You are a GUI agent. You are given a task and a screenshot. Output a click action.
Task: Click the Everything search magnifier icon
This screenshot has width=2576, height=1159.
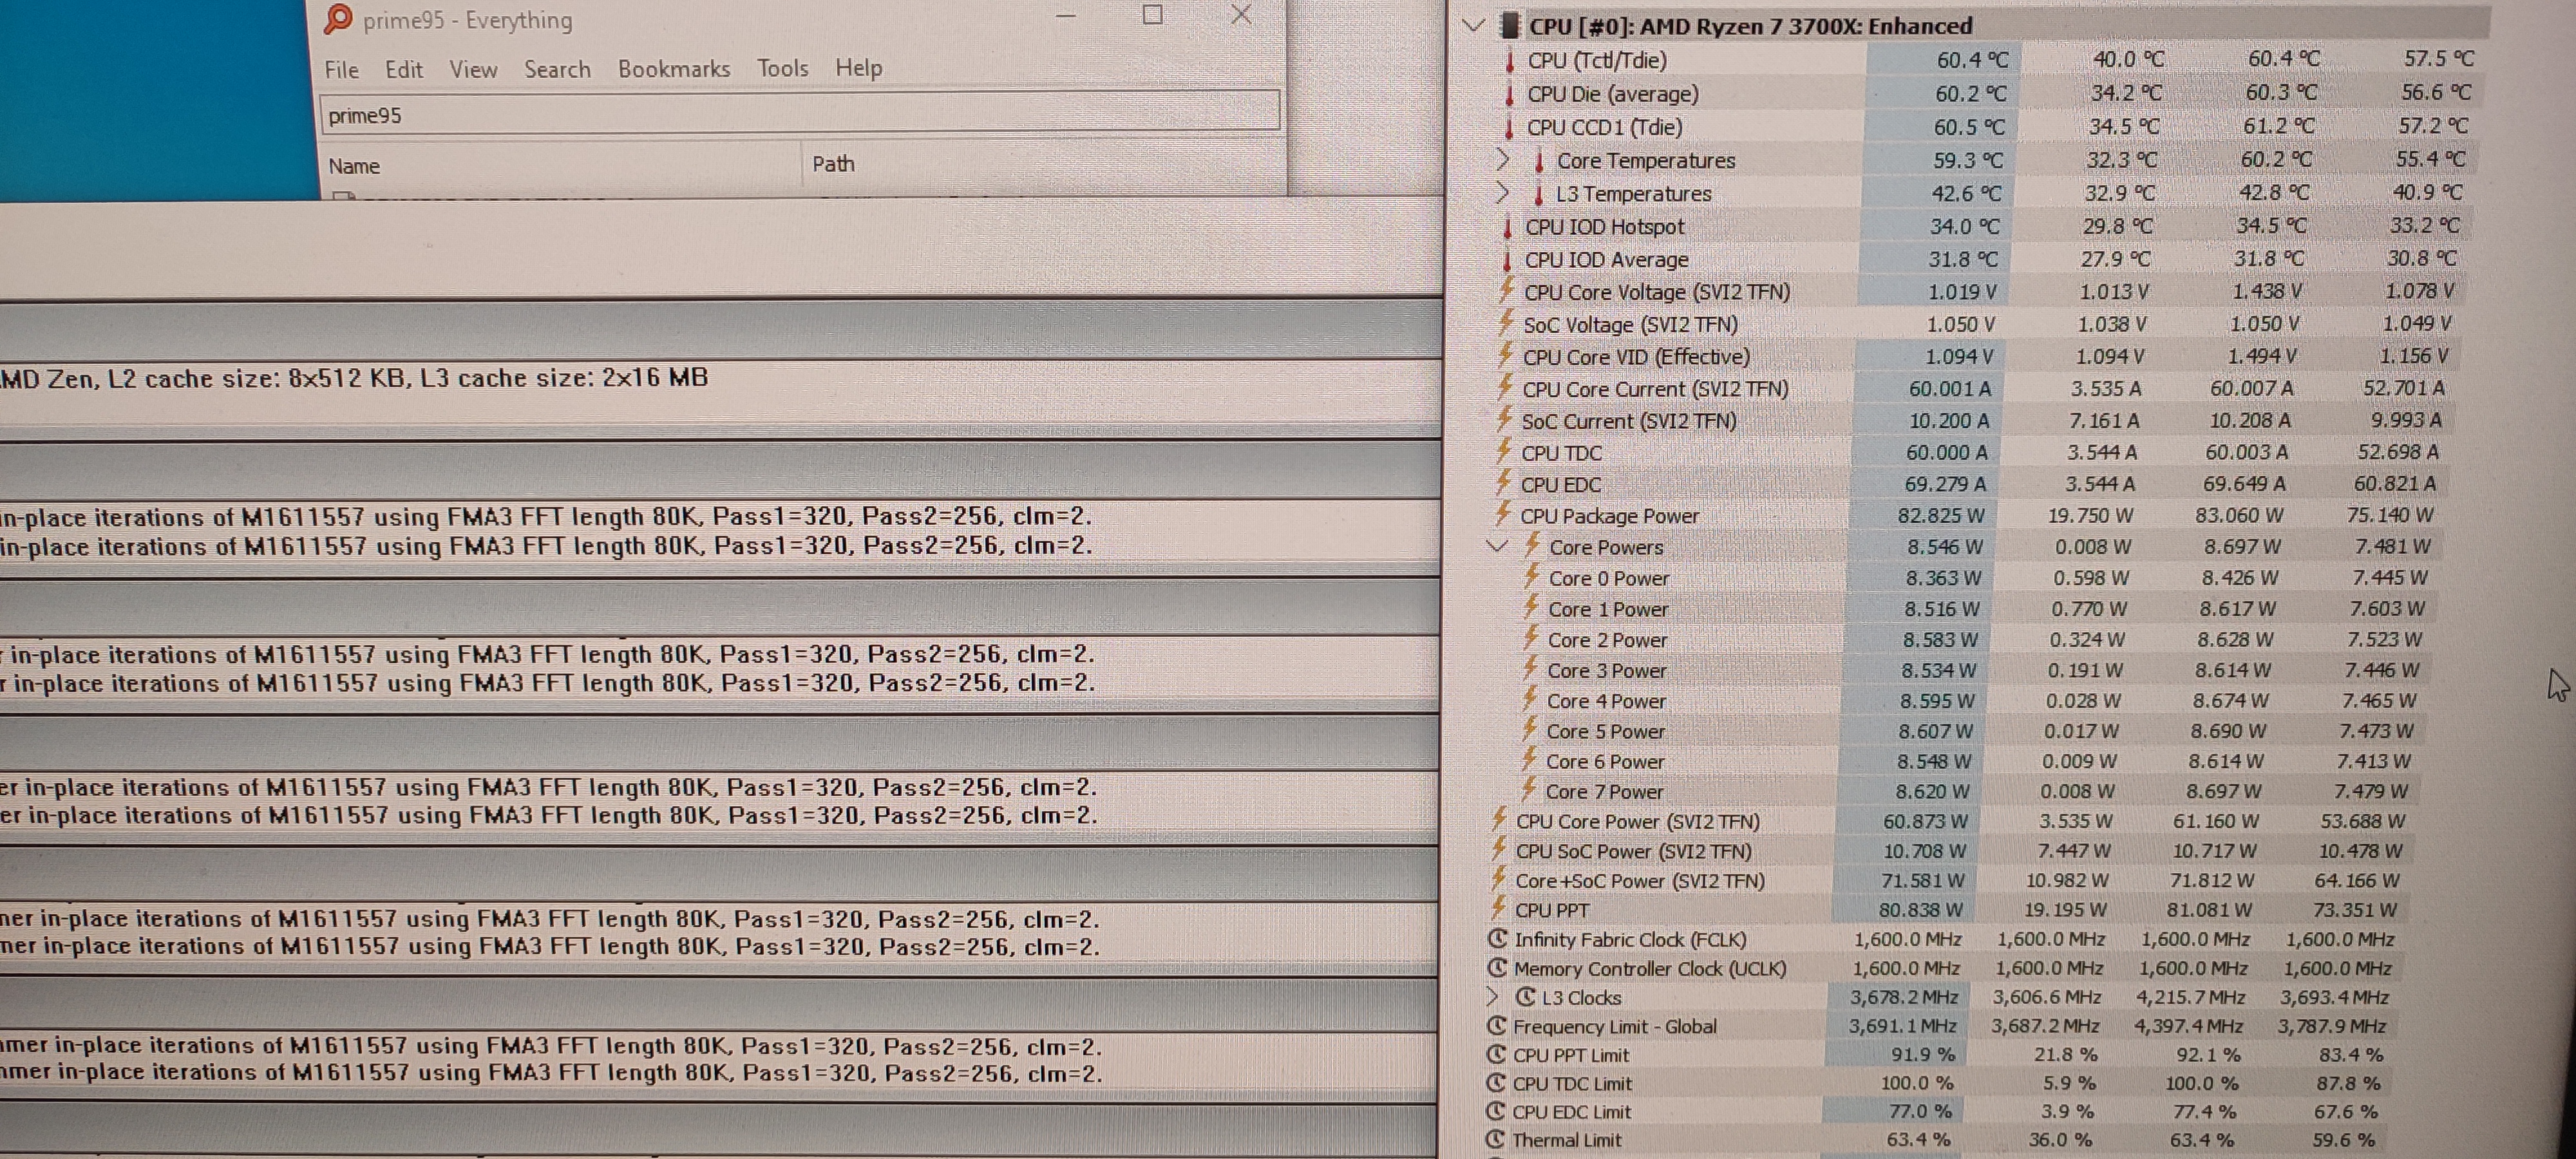[339, 18]
